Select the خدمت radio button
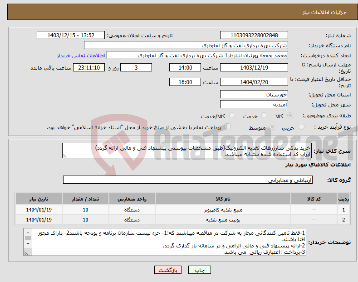This screenshot has width=358, height=282. coord(264,116)
